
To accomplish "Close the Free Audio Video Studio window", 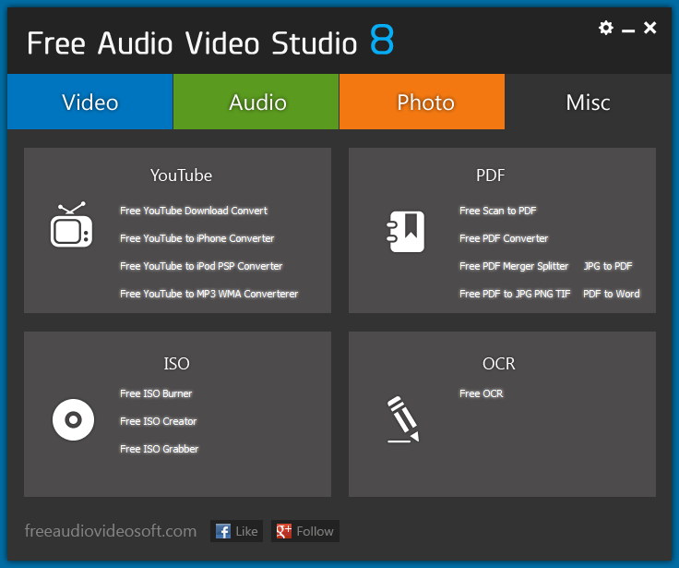I will tap(650, 28).
